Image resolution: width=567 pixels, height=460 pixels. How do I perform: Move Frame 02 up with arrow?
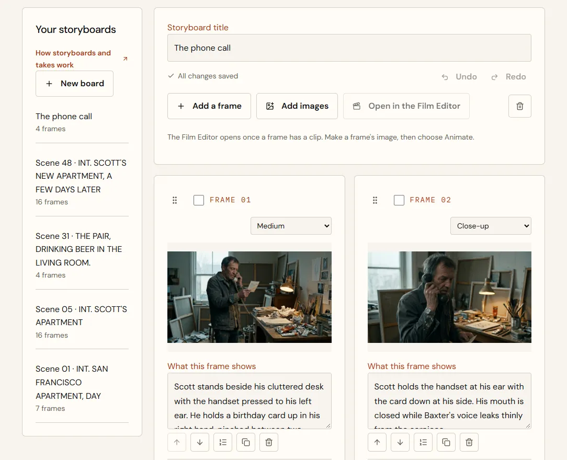point(377,442)
